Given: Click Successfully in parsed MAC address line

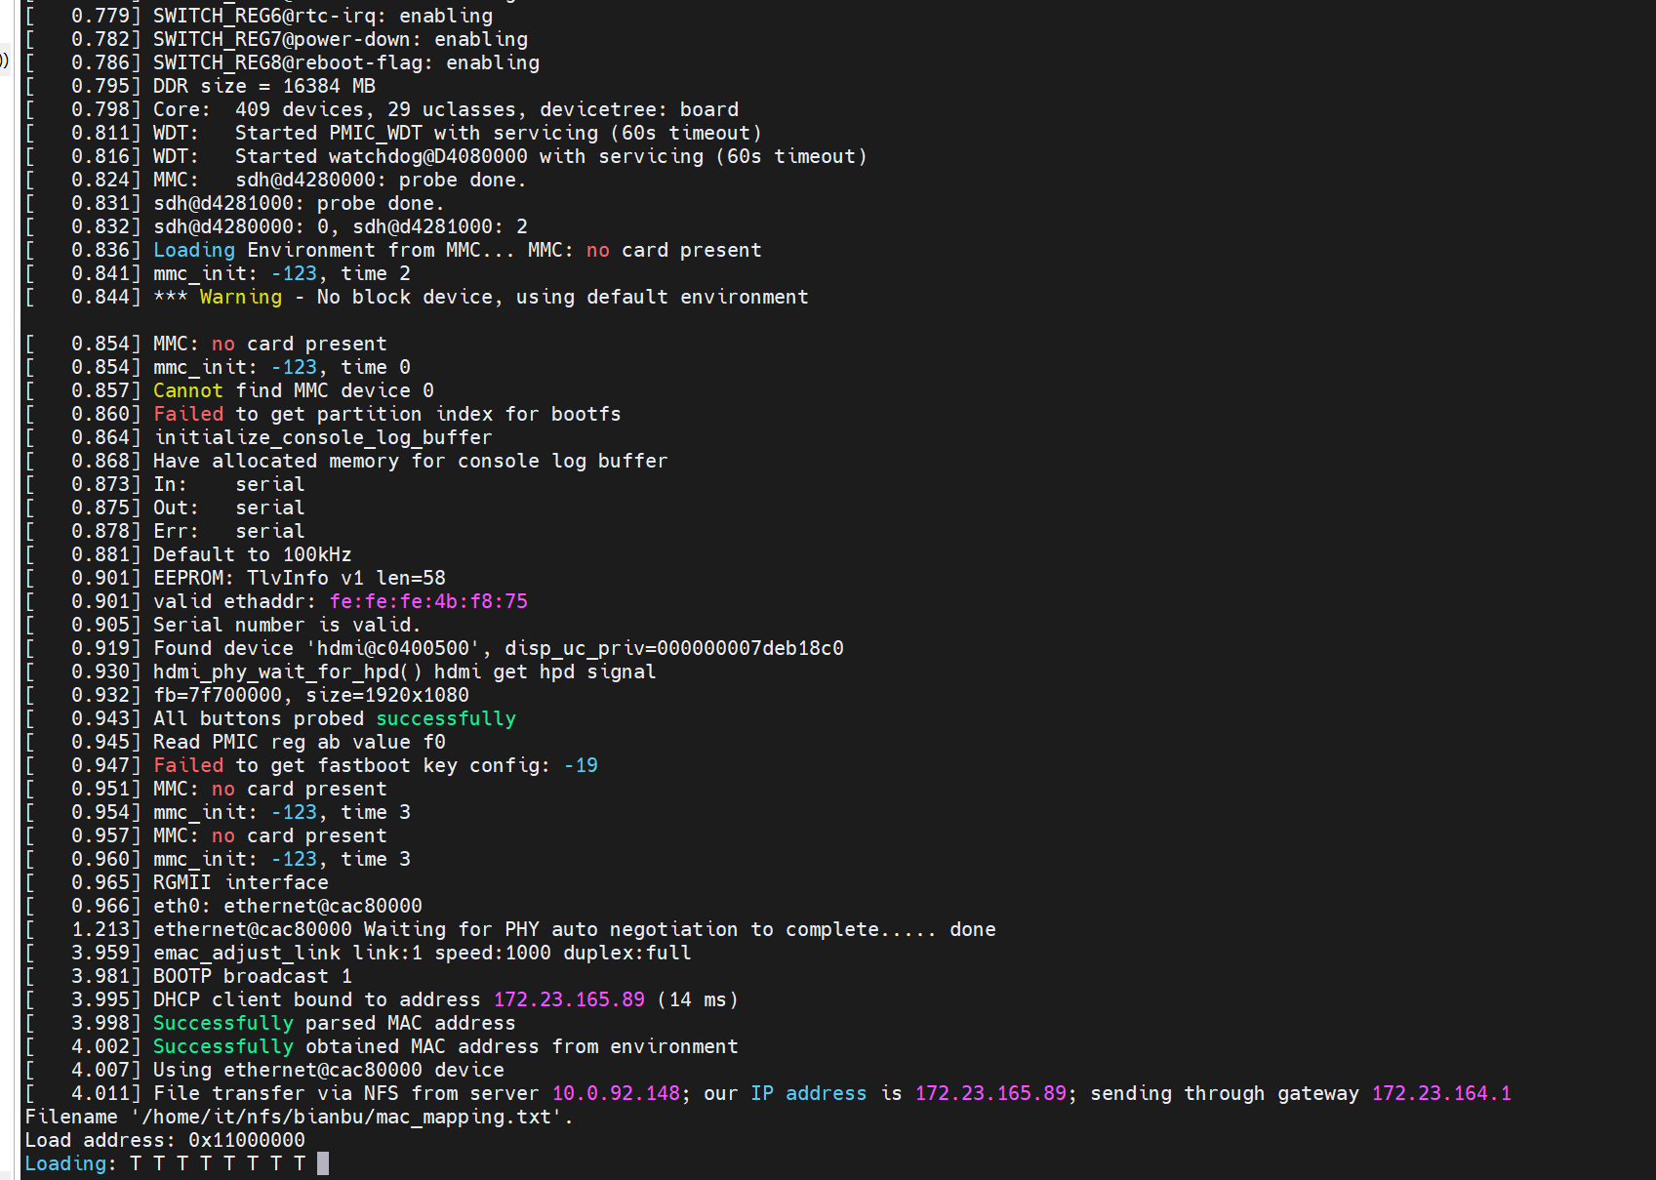Looking at the screenshot, I should coord(222,1023).
